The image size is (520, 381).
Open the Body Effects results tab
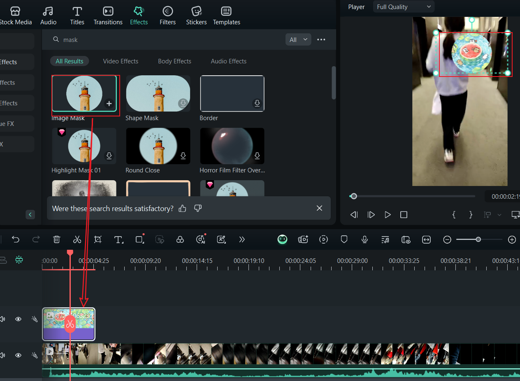(174, 61)
